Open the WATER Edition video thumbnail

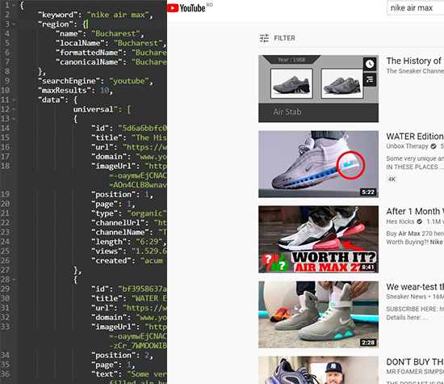(318, 164)
